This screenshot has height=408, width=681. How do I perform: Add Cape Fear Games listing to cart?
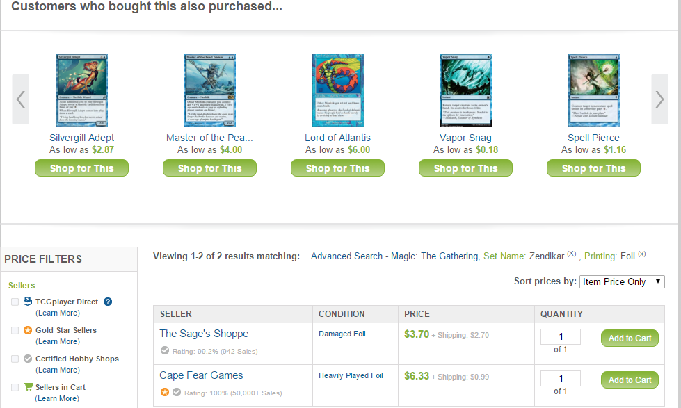[630, 380]
